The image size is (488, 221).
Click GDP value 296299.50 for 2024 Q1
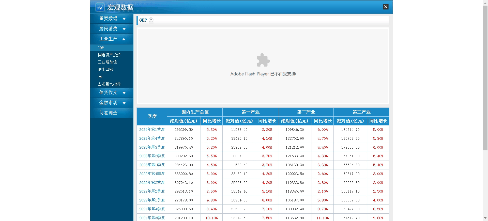184,130
